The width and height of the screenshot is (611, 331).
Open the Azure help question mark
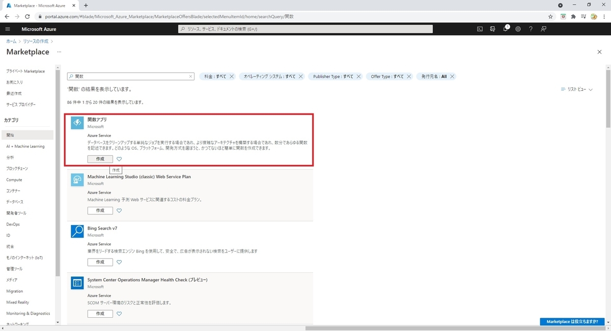click(x=531, y=29)
